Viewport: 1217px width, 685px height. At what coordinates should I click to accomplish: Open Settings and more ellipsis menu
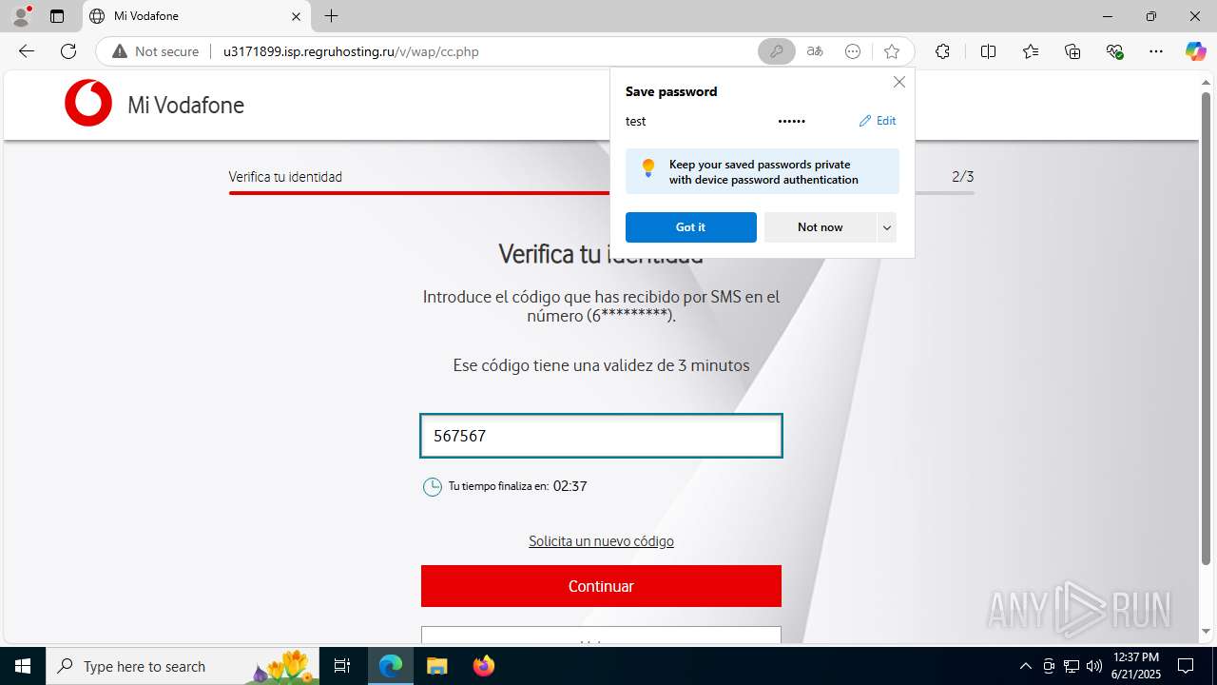1156,51
